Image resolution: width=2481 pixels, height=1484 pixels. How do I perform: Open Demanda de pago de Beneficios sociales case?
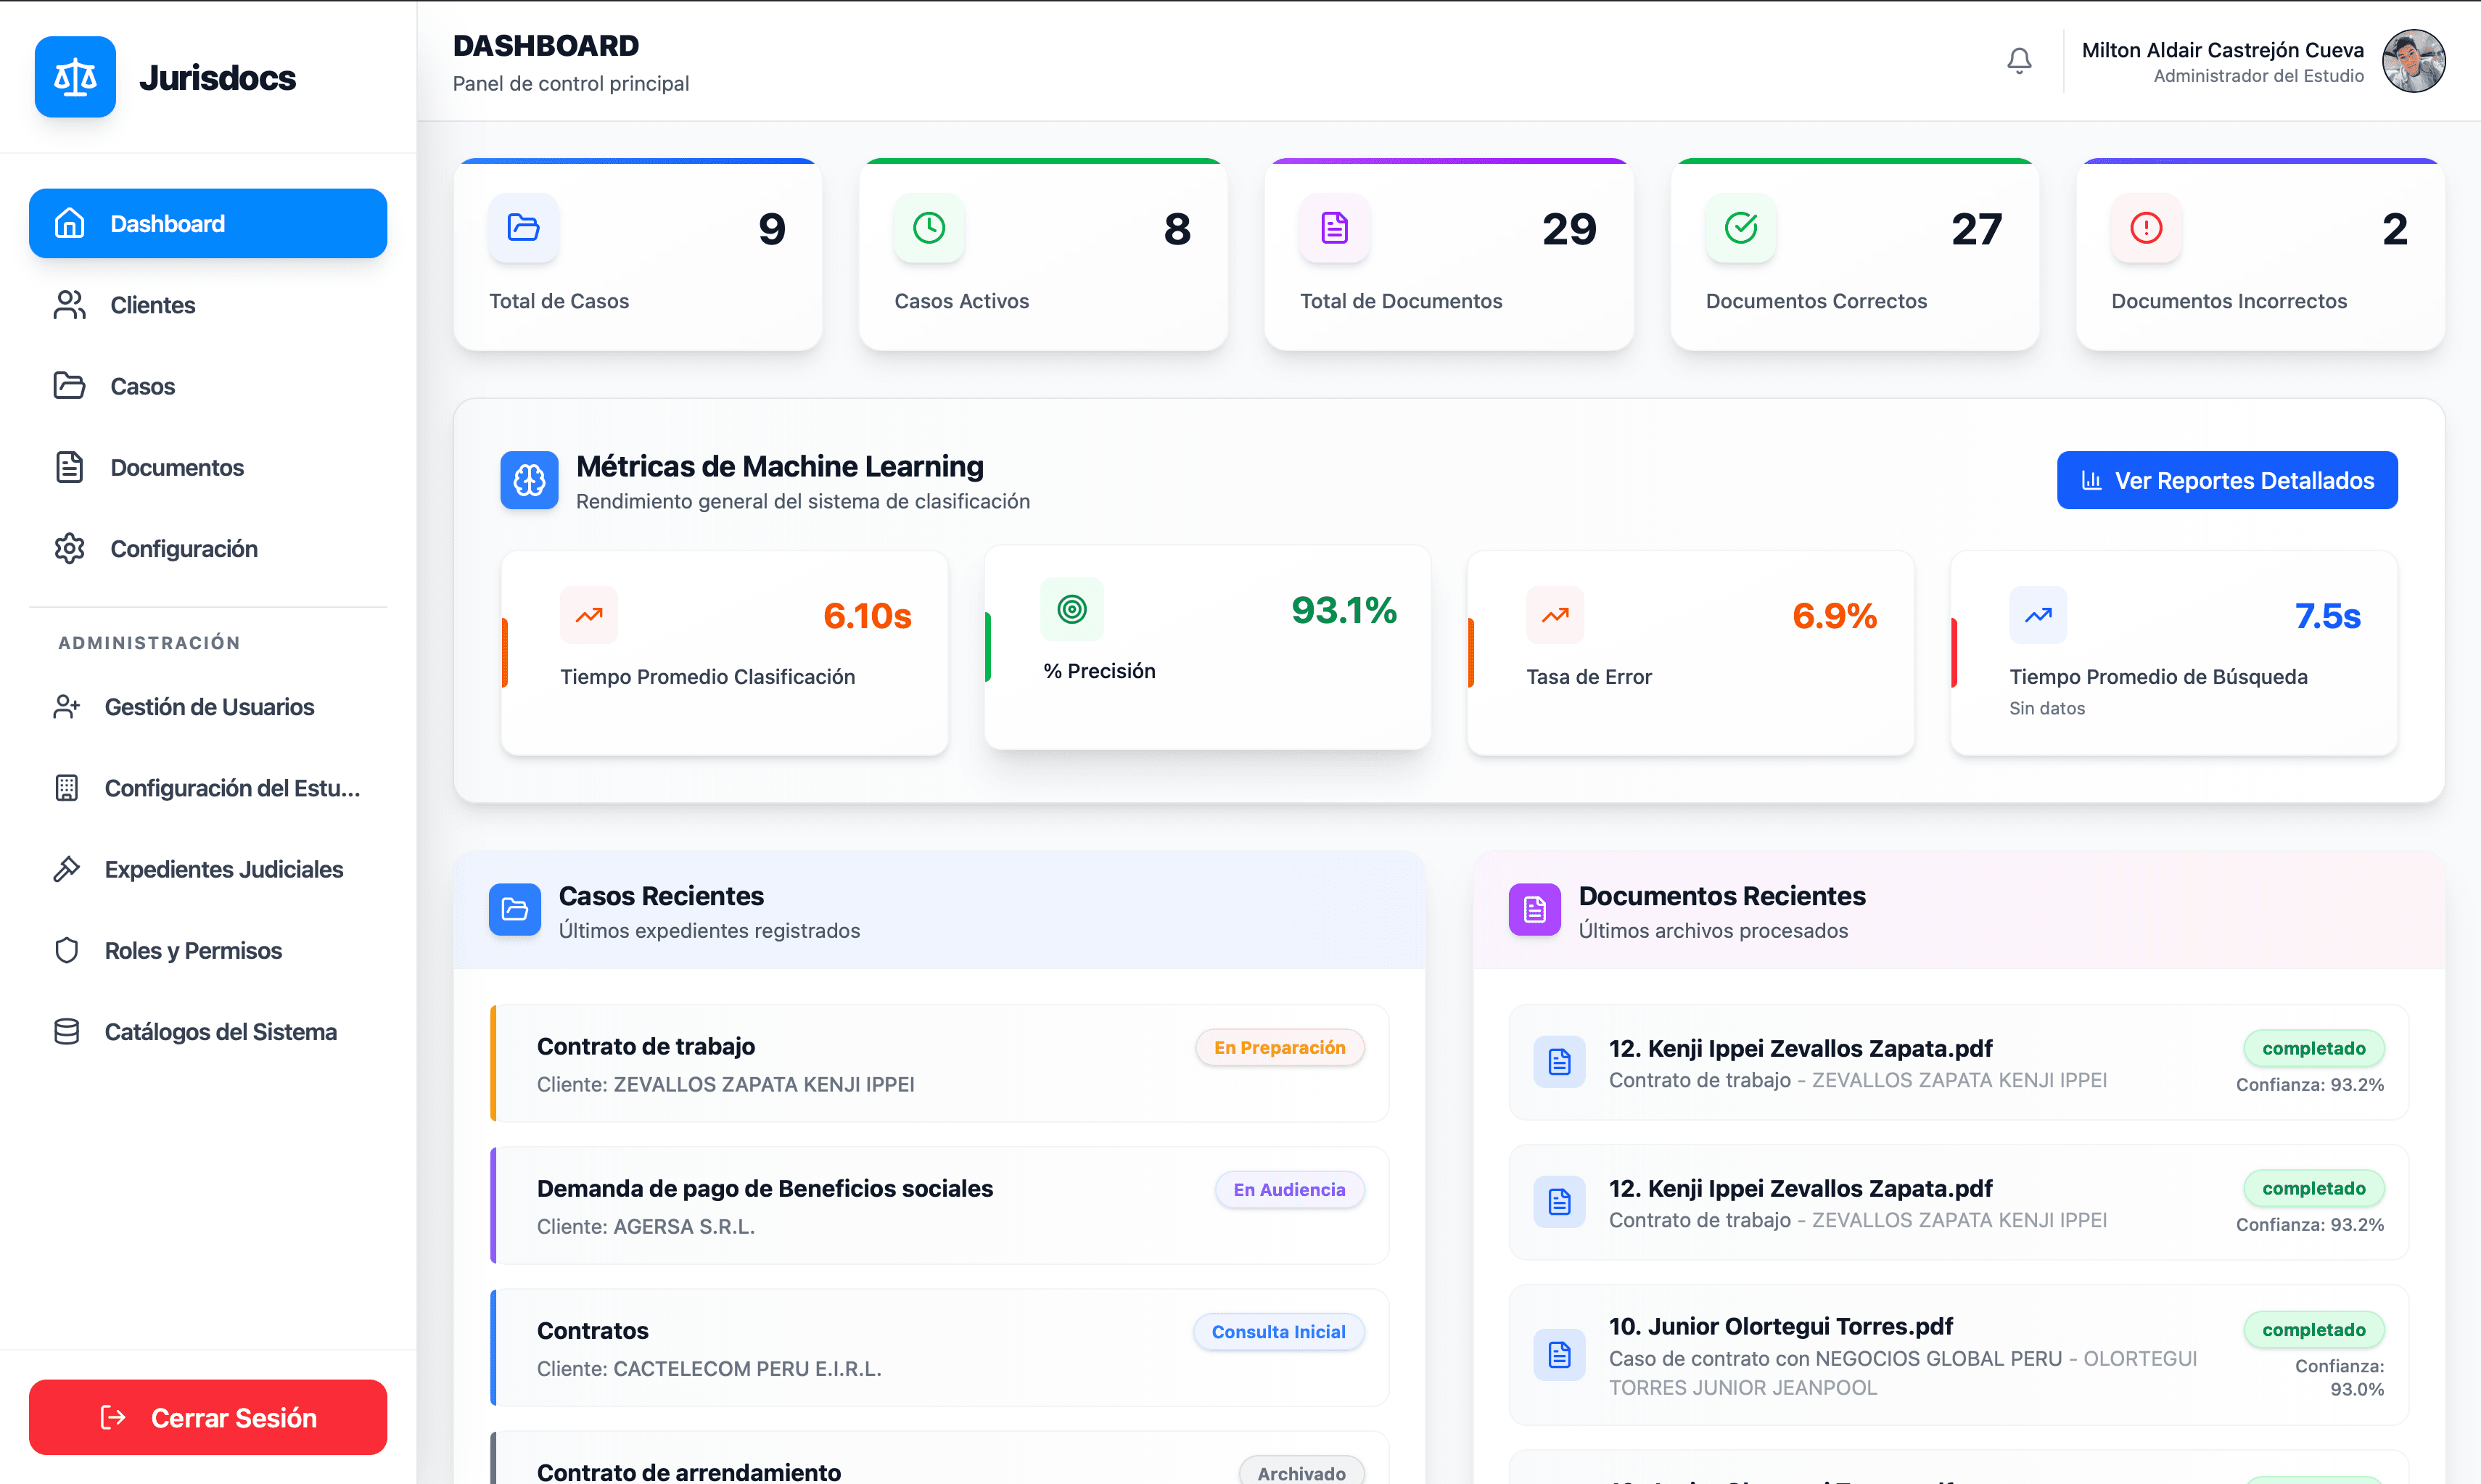tap(940, 1205)
